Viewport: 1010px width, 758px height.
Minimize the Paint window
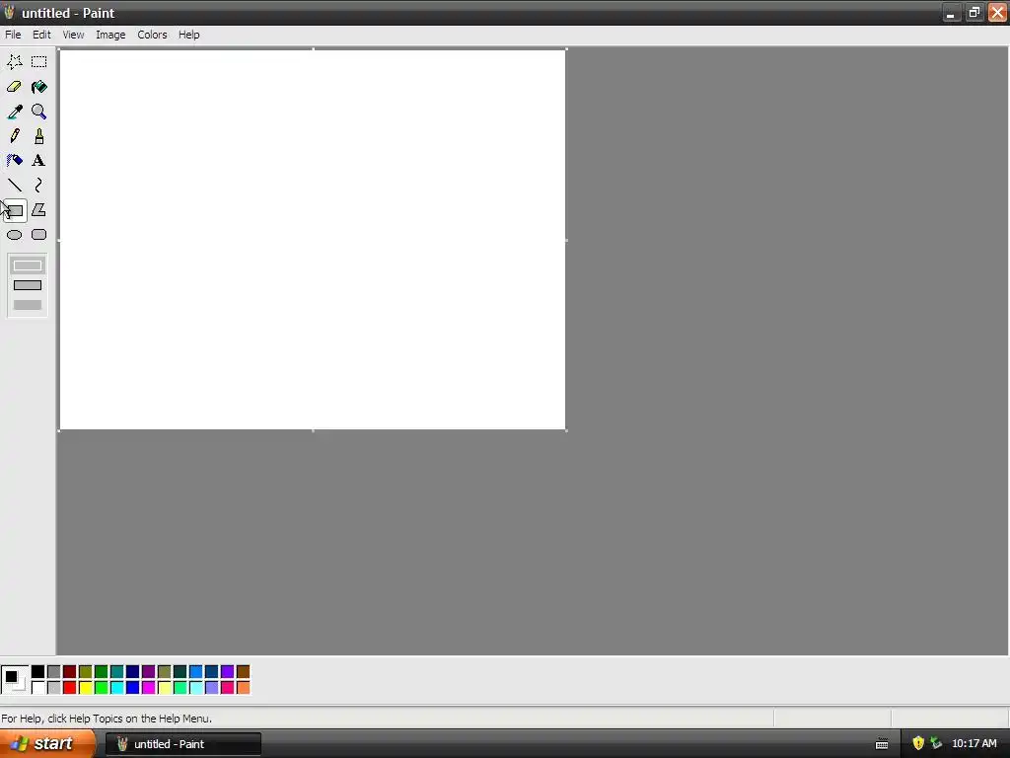pos(951,12)
